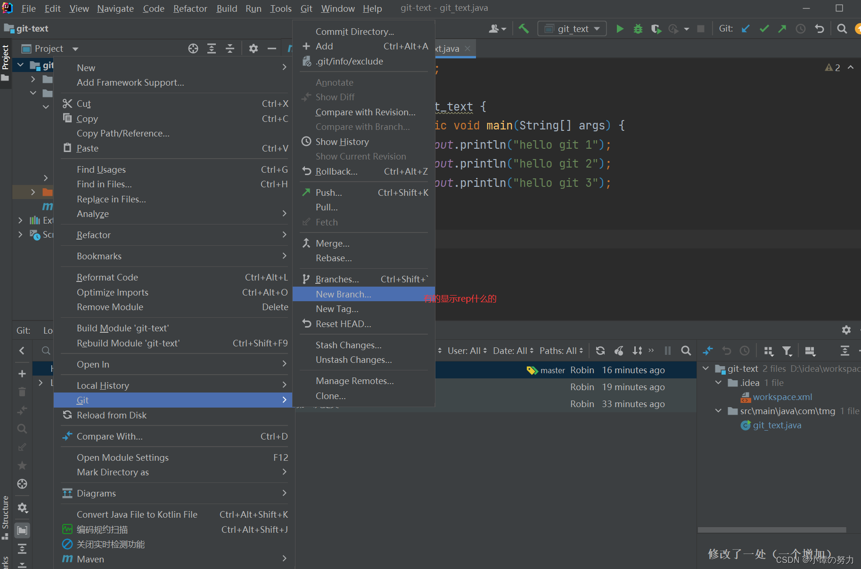The image size is (861, 569).
Task: Choose Compare With... in context menu
Action: 173,436
